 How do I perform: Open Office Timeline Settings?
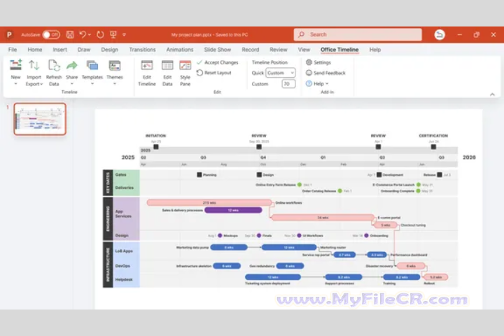318,62
